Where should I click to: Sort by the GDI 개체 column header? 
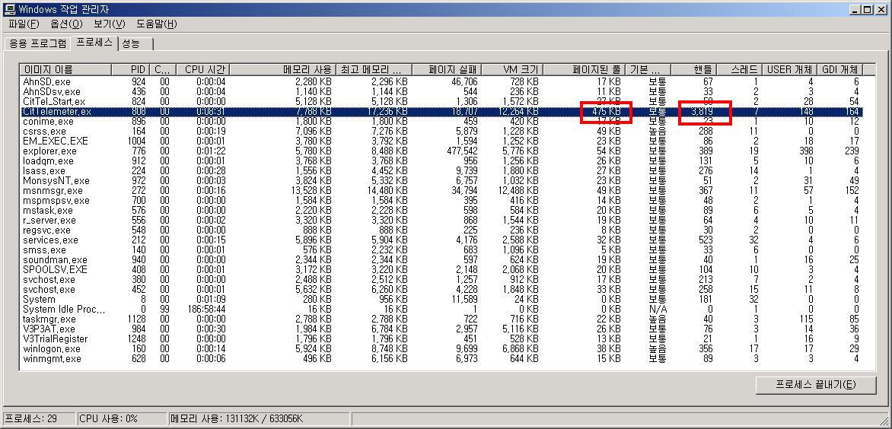click(x=839, y=69)
